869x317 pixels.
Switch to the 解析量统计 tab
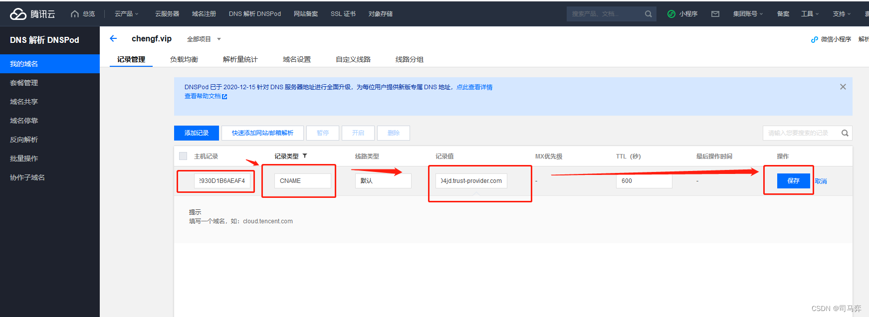click(x=240, y=59)
